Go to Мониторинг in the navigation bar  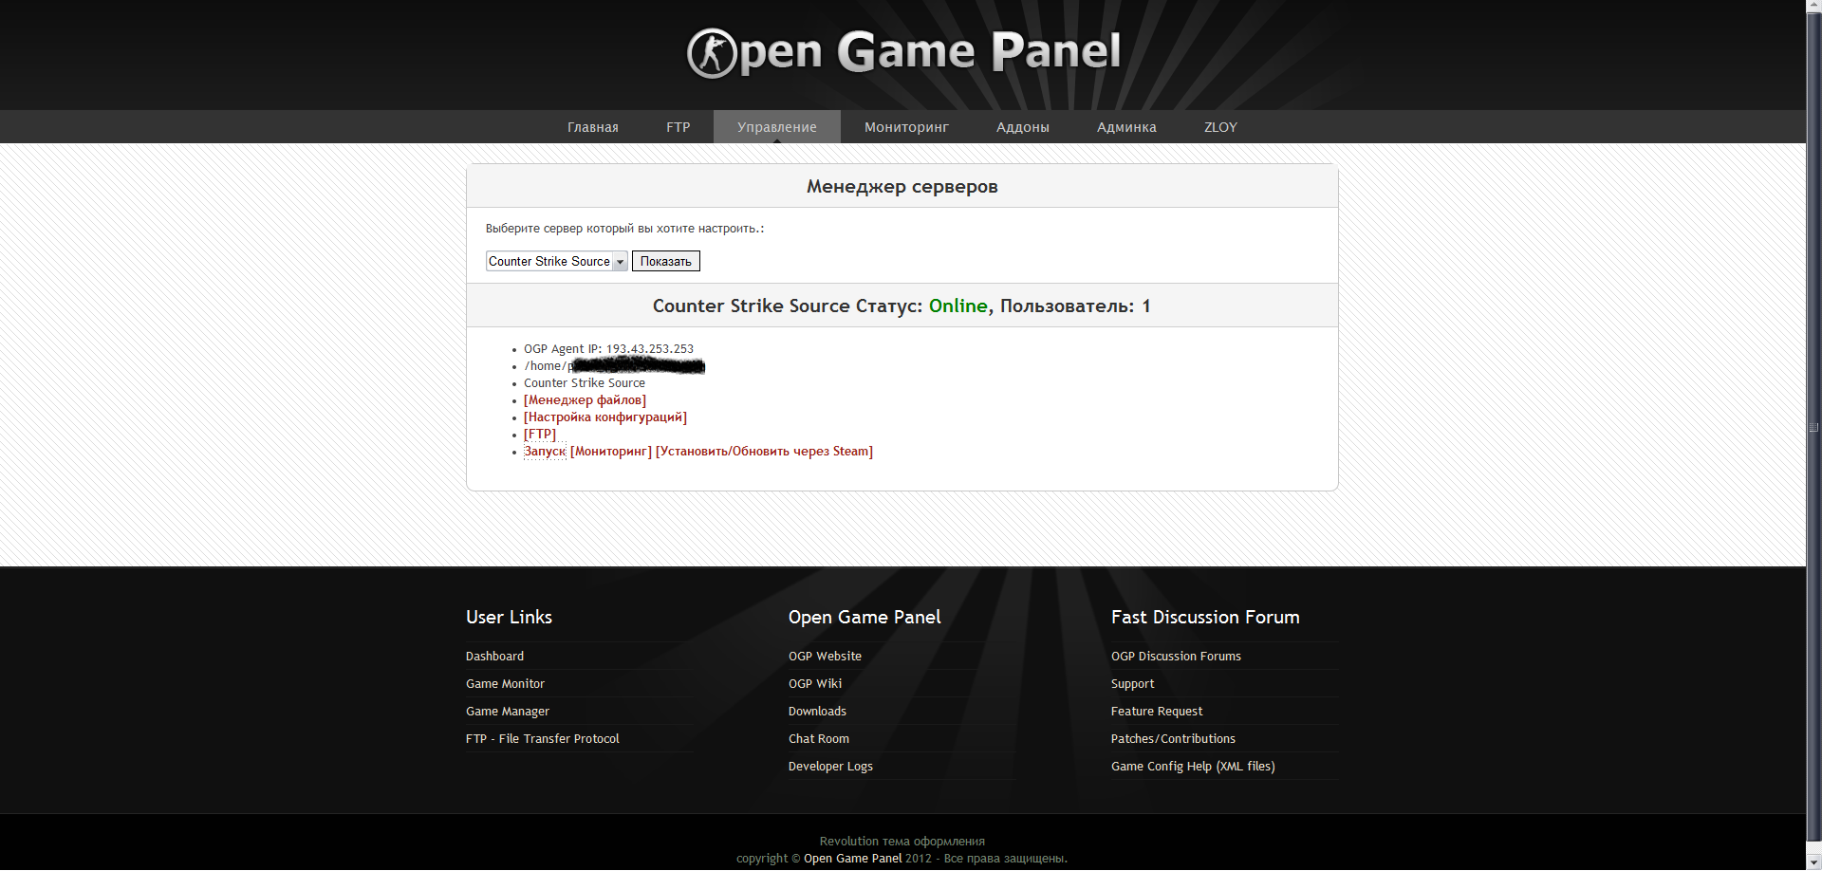pos(906,127)
